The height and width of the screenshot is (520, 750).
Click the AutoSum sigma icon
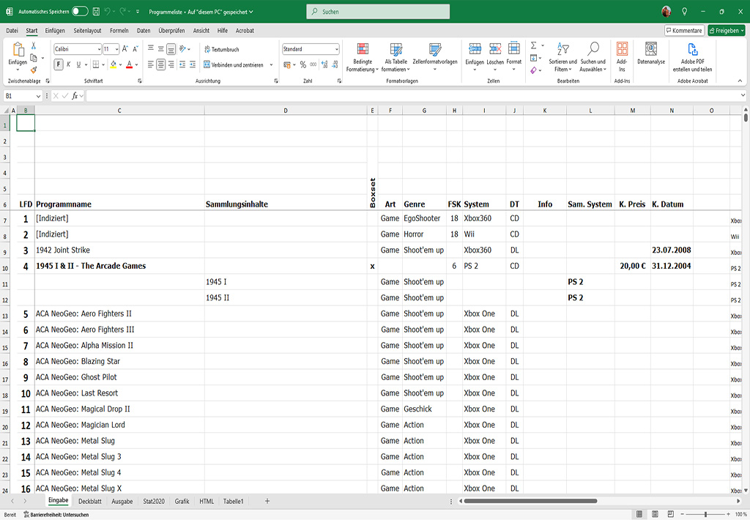coord(533,45)
